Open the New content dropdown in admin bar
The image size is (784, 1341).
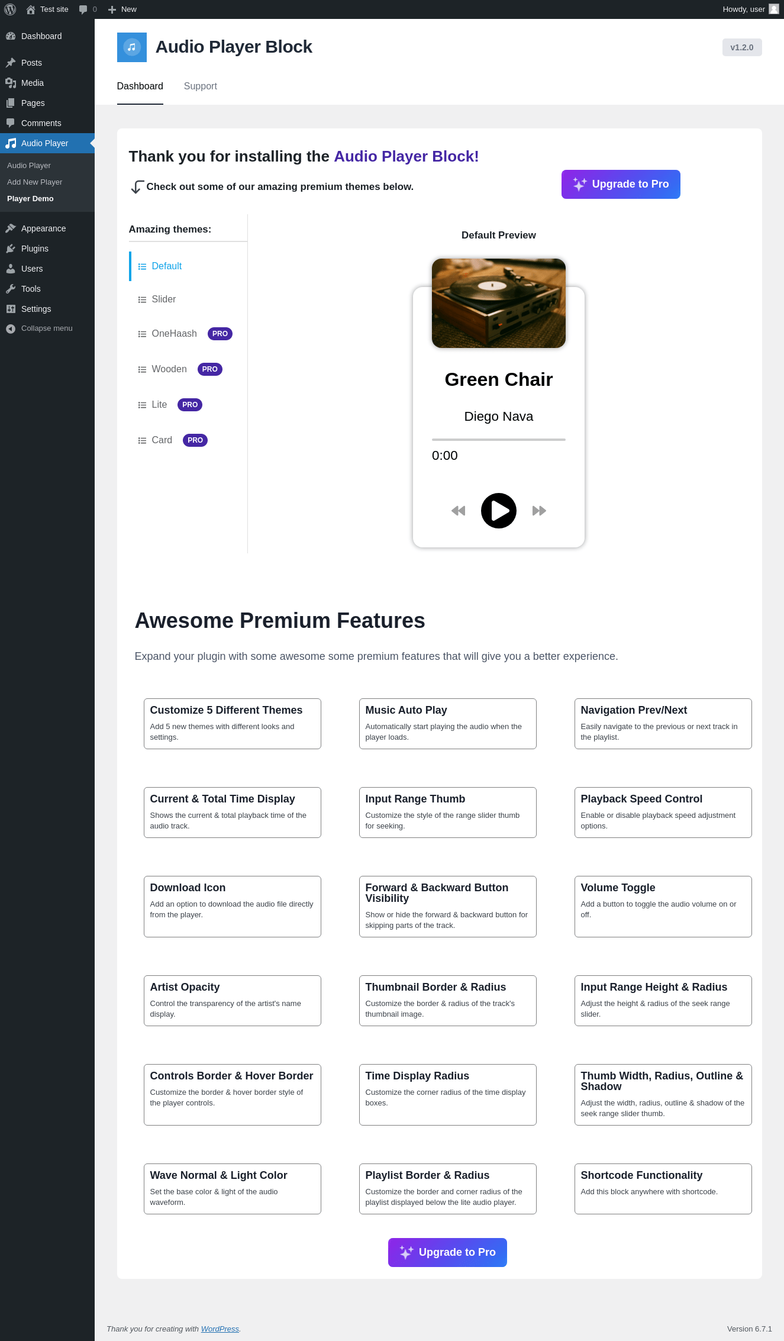click(122, 9)
